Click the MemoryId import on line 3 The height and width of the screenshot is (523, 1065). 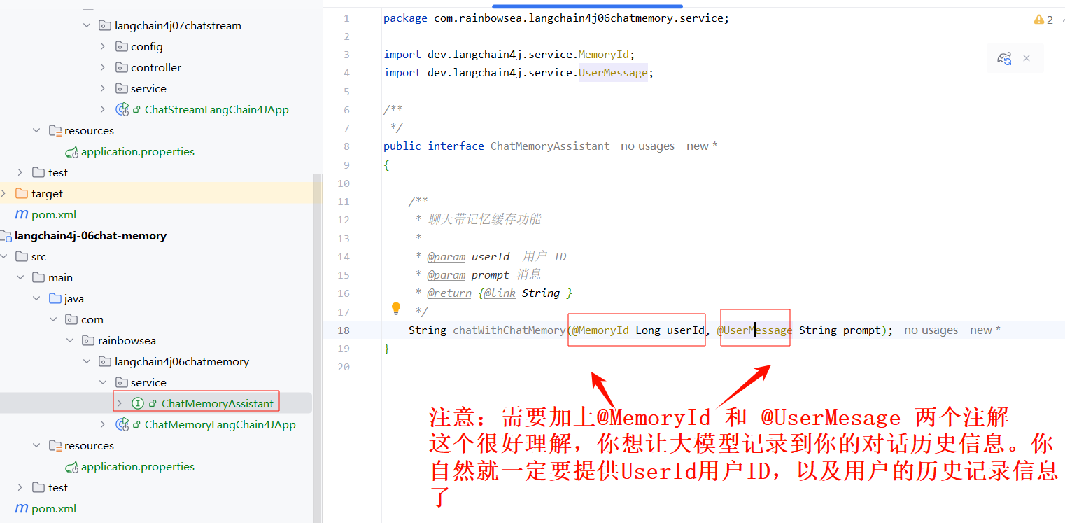605,55
